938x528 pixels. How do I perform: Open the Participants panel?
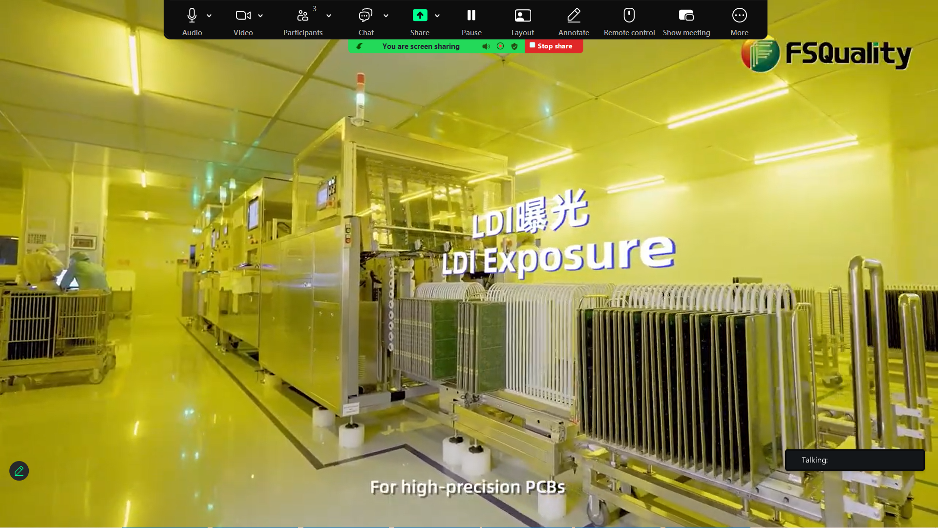pyautogui.click(x=302, y=16)
